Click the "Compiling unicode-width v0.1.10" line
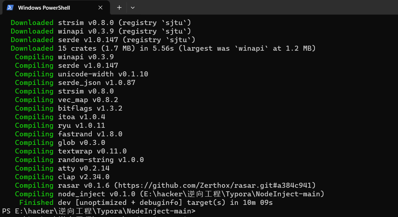The image size is (398, 217). tap(82, 74)
